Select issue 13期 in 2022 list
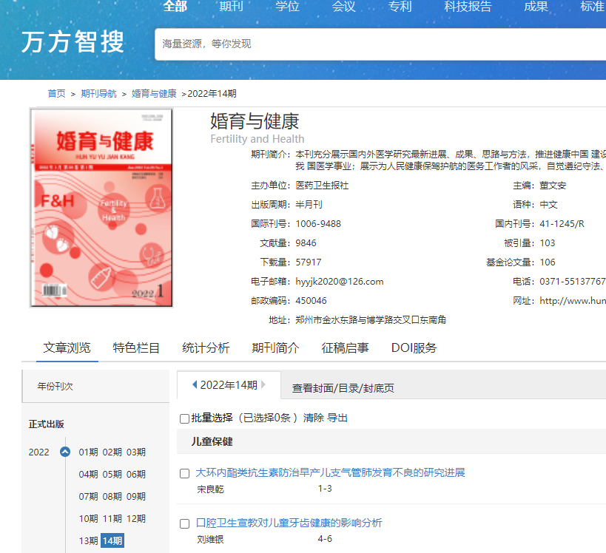The height and width of the screenshot is (553, 606). point(88,540)
